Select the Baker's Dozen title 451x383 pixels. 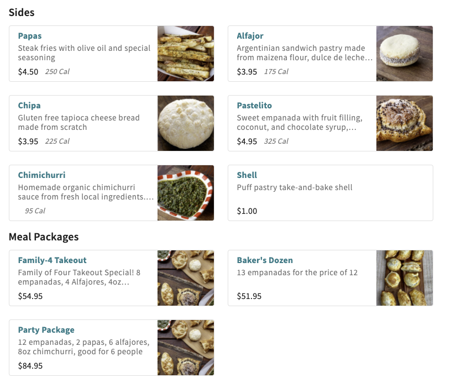[x=265, y=260]
